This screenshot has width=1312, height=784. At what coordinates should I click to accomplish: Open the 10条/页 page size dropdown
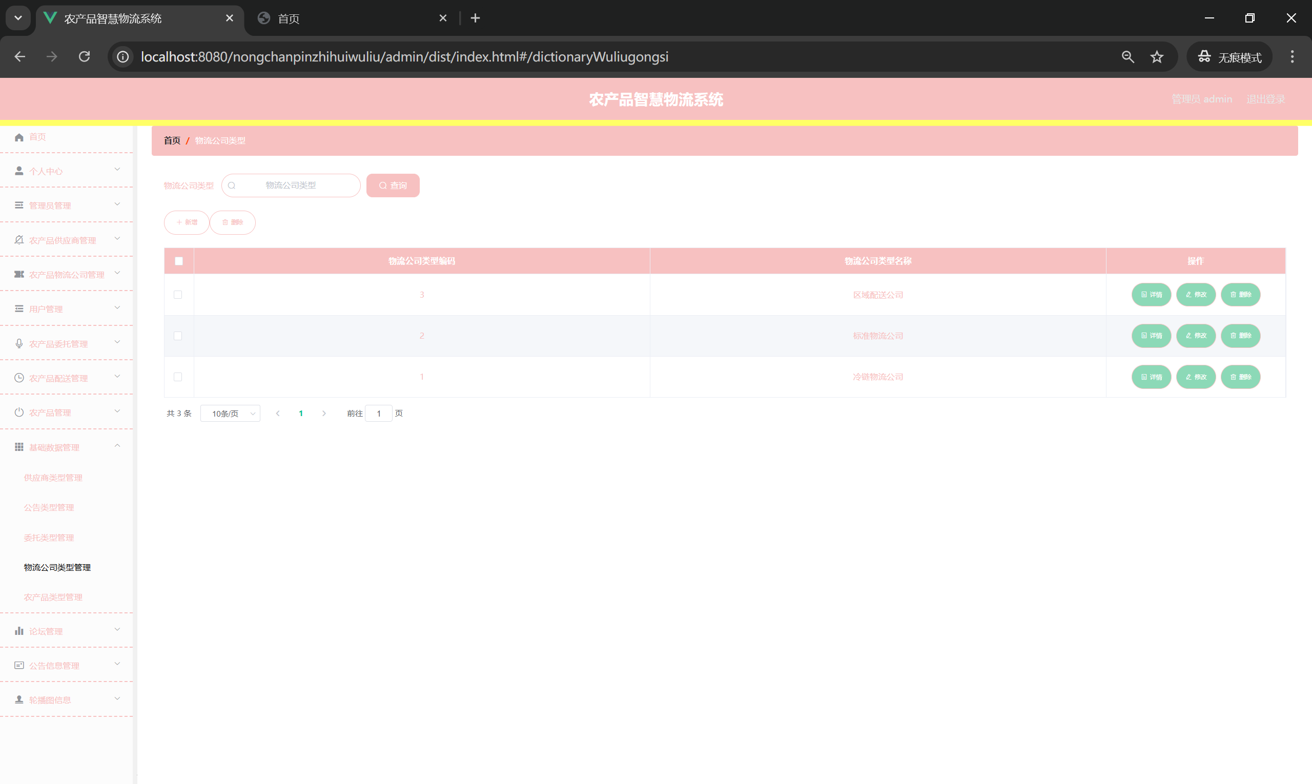coord(231,414)
